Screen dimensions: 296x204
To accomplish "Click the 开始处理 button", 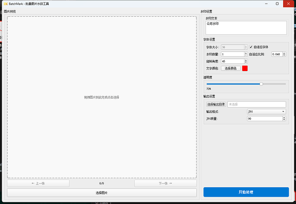I will pos(246,192).
